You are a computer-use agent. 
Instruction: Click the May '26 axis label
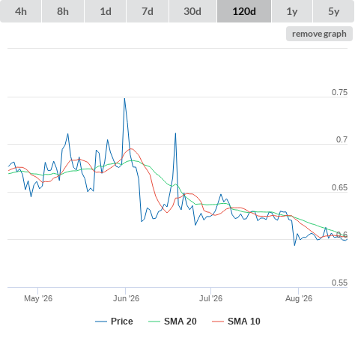[38, 298]
